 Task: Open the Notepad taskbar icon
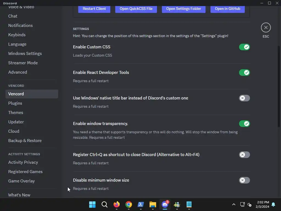(189, 204)
